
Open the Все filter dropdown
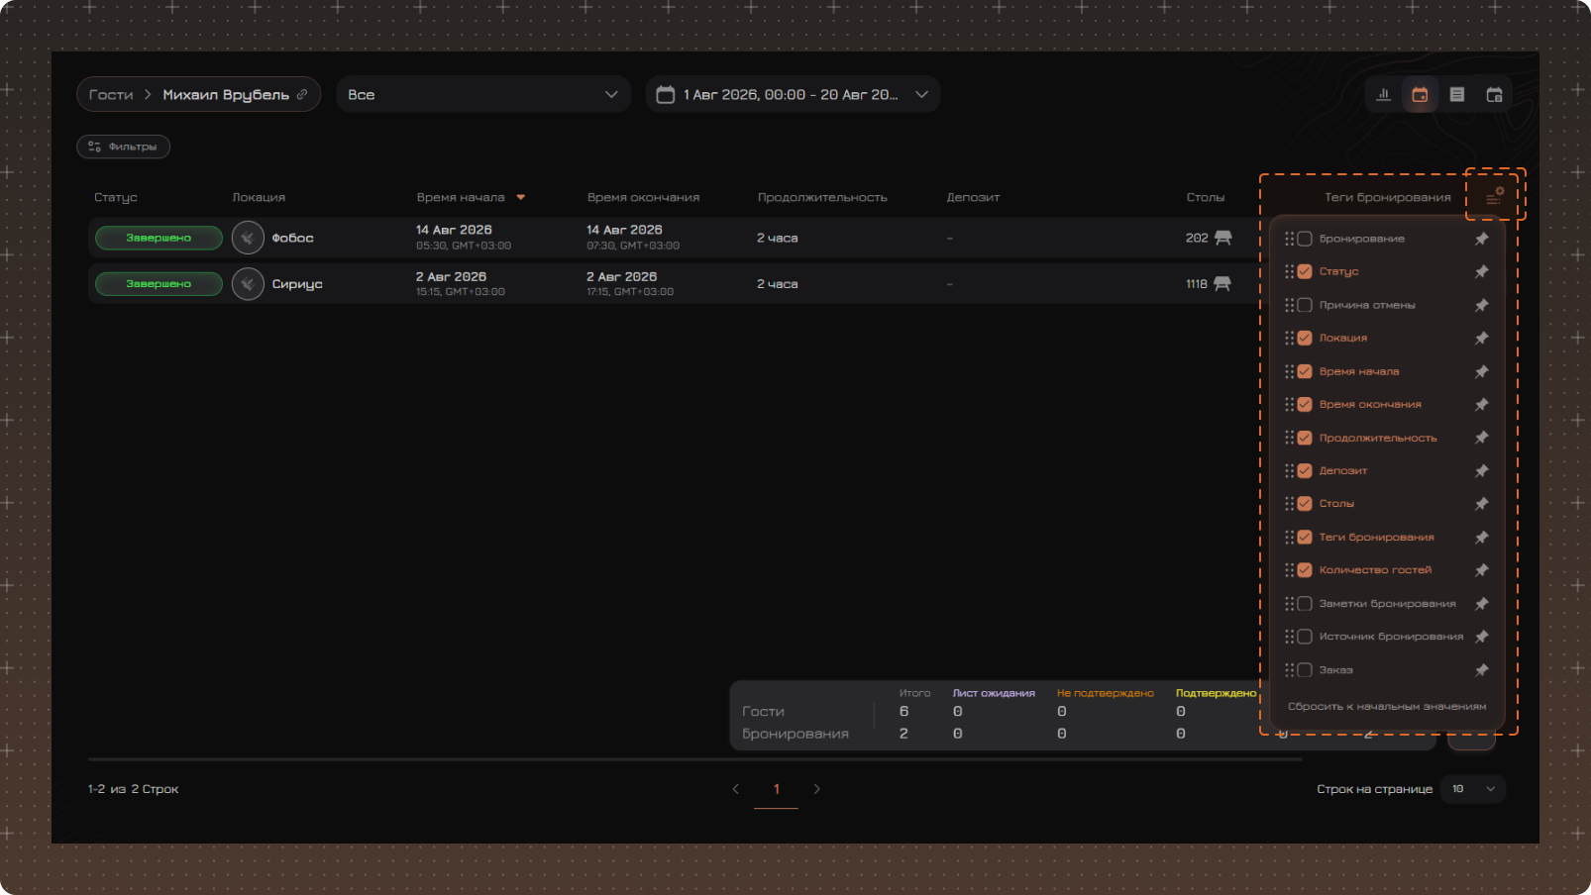pyautogui.click(x=483, y=95)
